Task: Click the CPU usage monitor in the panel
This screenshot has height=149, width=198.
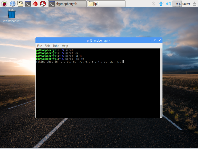Action: click(x=177, y=4)
